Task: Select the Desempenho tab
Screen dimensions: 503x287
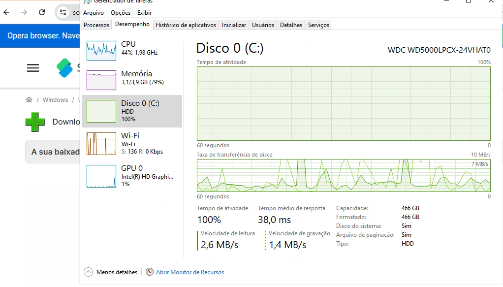Action: tap(132, 24)
